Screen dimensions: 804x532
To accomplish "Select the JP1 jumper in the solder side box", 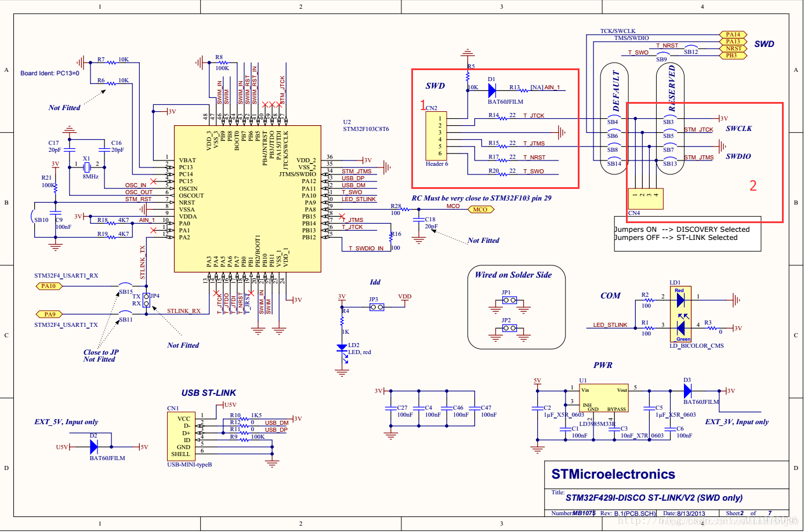I will [509, 300].
